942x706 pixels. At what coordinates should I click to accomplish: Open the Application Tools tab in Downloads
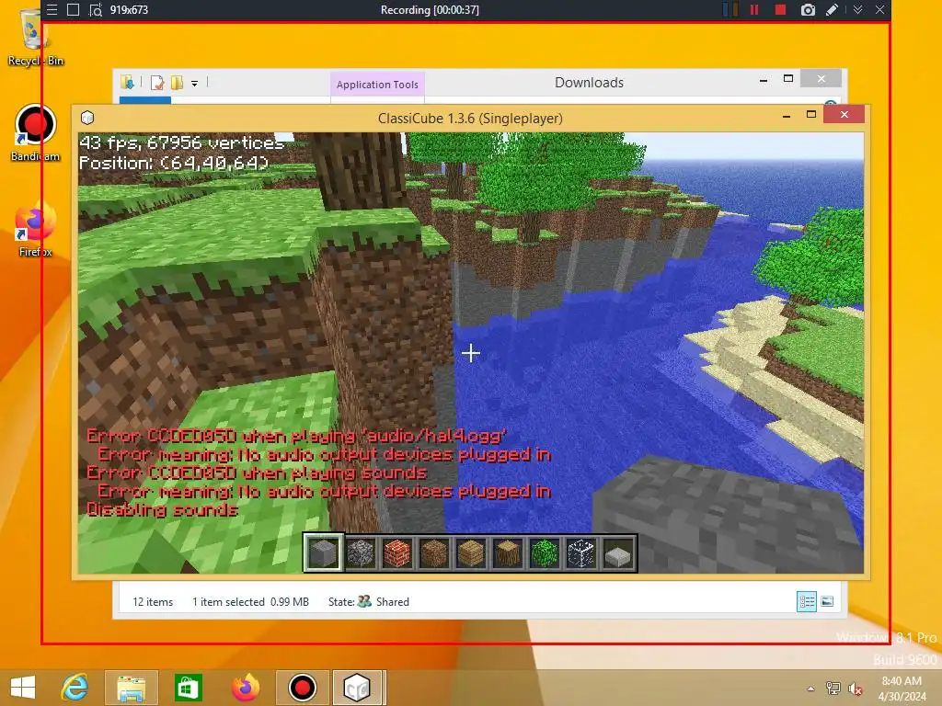(x=377, y=85)
